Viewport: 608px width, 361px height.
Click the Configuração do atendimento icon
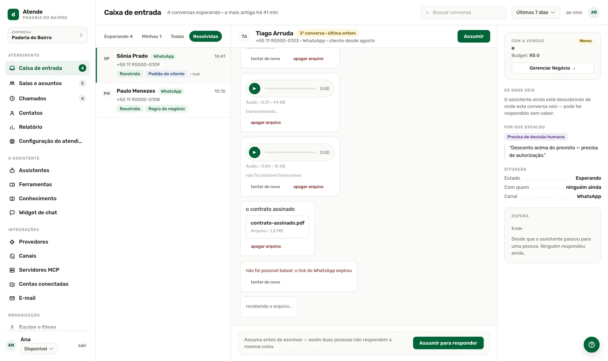12,141
